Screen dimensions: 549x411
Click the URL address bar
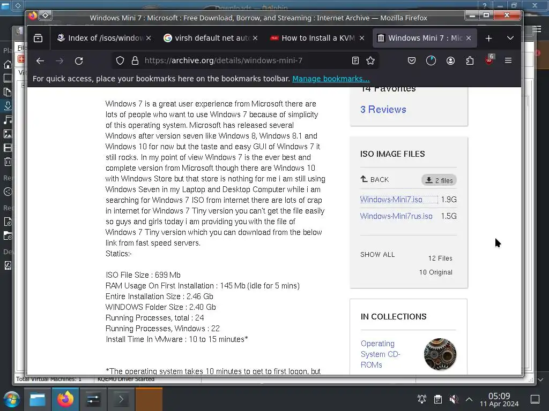point(245,61)
